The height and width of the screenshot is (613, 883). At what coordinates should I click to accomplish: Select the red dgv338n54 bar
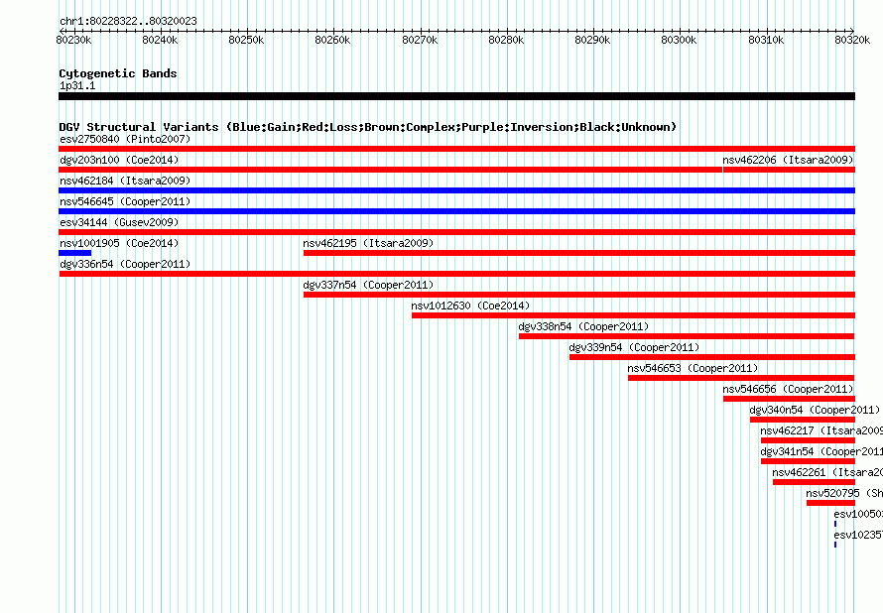687,336
